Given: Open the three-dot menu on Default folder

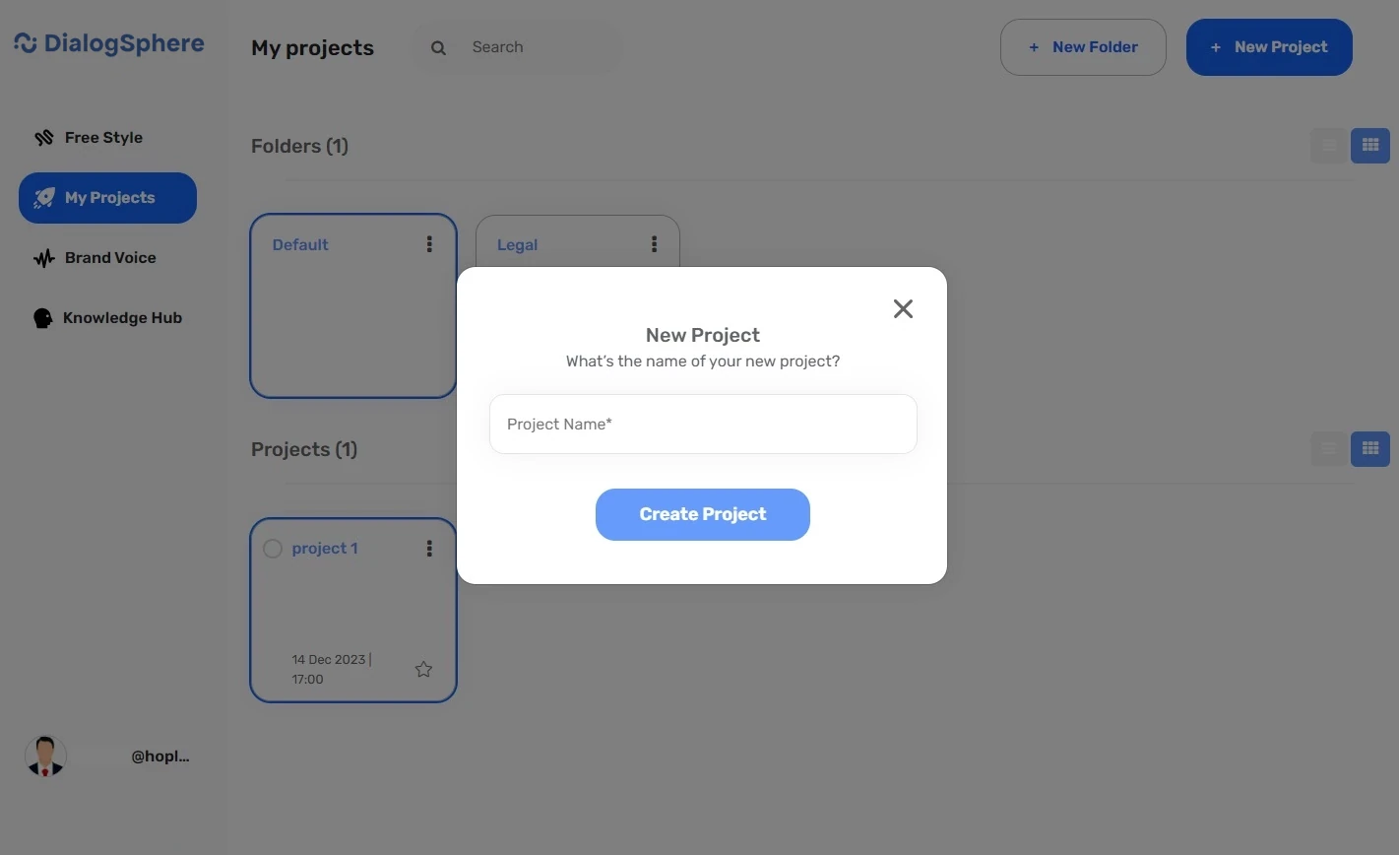Looking at the screenshot, I should pyautogui.click(x=429, y=243).
